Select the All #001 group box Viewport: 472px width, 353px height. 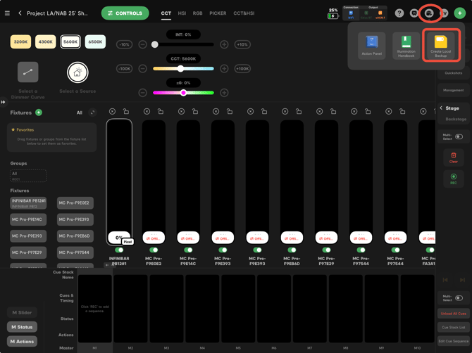(x=28, y=176)
